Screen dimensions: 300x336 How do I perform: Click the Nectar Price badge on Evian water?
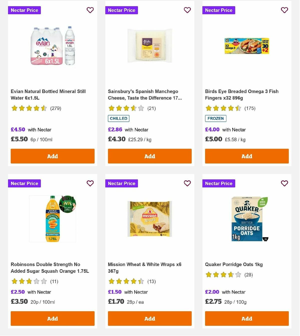point(24,10)
